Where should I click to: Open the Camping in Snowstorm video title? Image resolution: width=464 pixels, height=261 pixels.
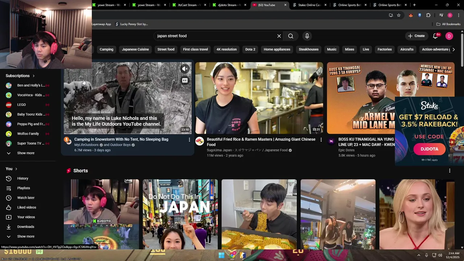tap(121, 139)
